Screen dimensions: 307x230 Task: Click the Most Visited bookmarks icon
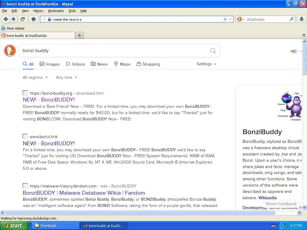point(3,28)
